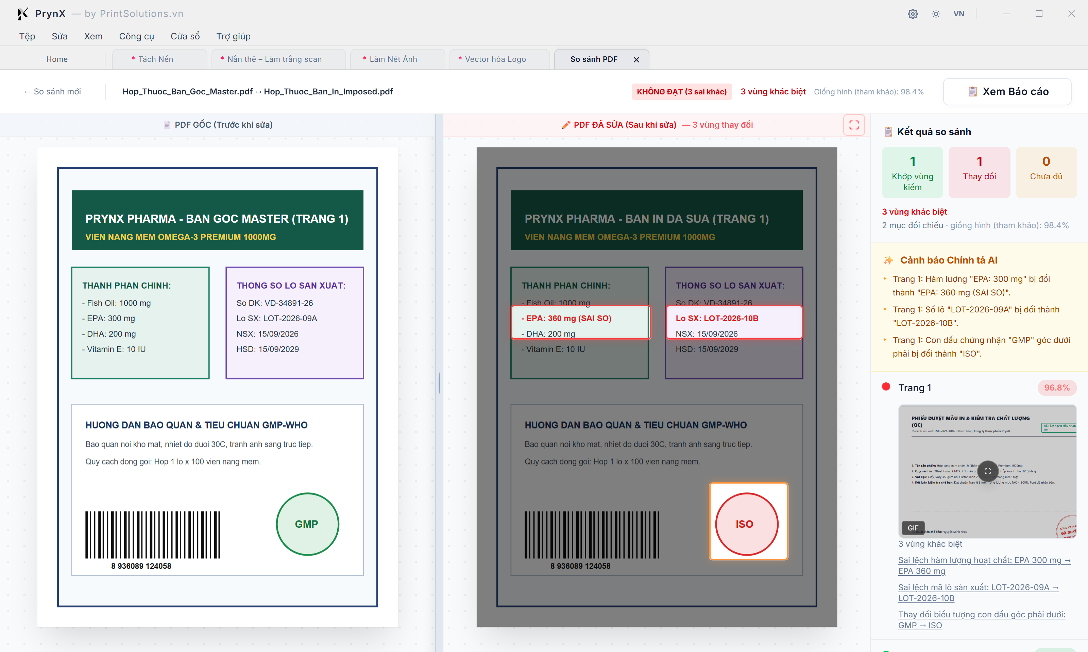Select the Chưa đủ result card
Viewport: 1088px width, 652px height.
coord(1046,173)
